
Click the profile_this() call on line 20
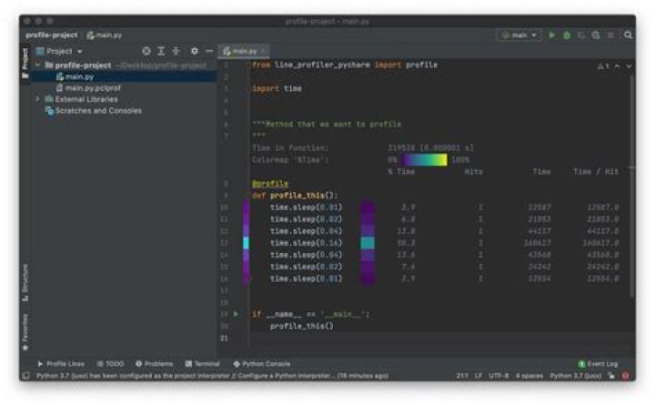(302, 326)
